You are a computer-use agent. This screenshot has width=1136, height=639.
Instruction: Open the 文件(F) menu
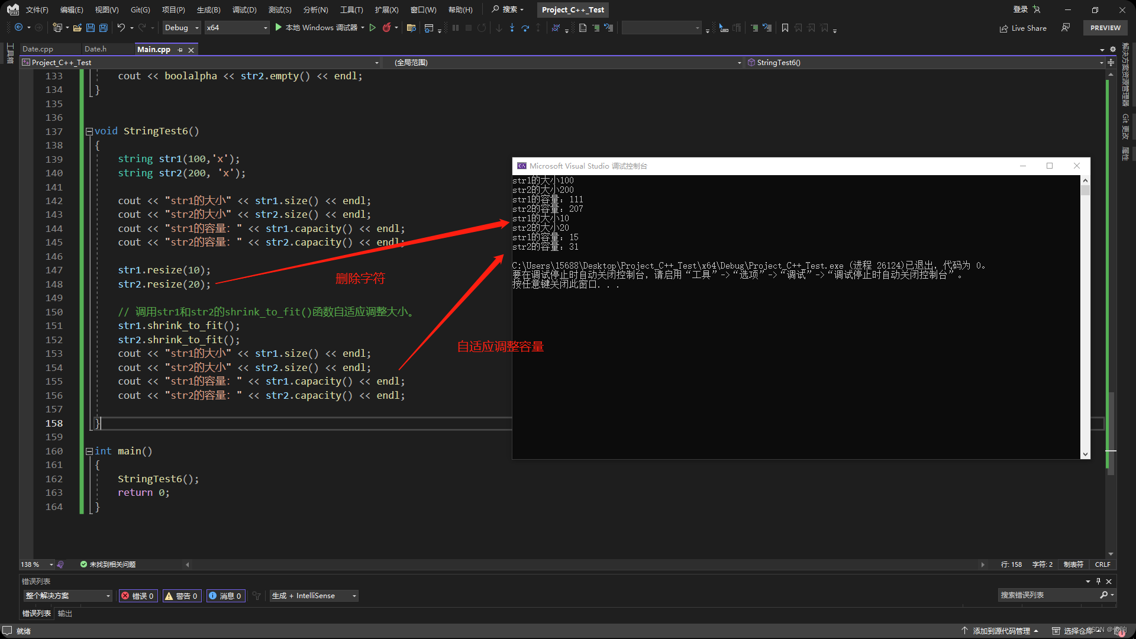click(37, 9)
